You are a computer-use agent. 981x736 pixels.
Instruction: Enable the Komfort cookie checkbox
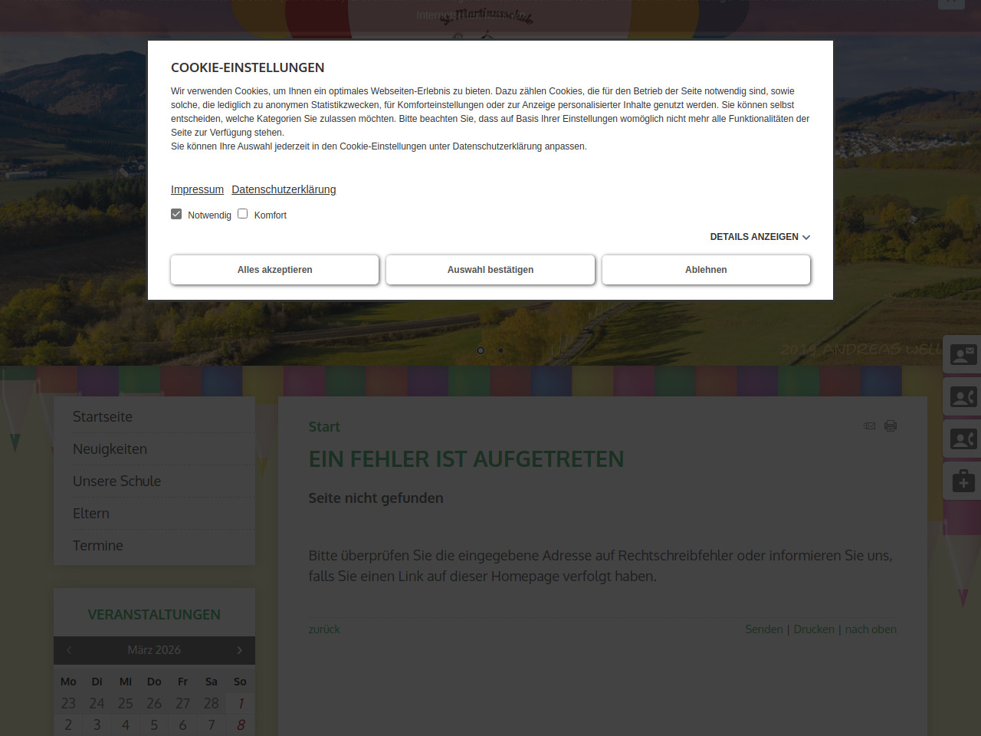pyautogui.click(x=243, y=214)
